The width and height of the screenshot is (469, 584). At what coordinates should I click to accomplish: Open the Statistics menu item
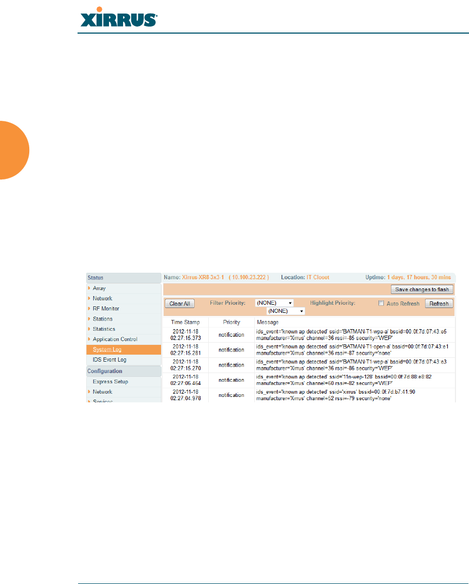[x=104, y=329]
